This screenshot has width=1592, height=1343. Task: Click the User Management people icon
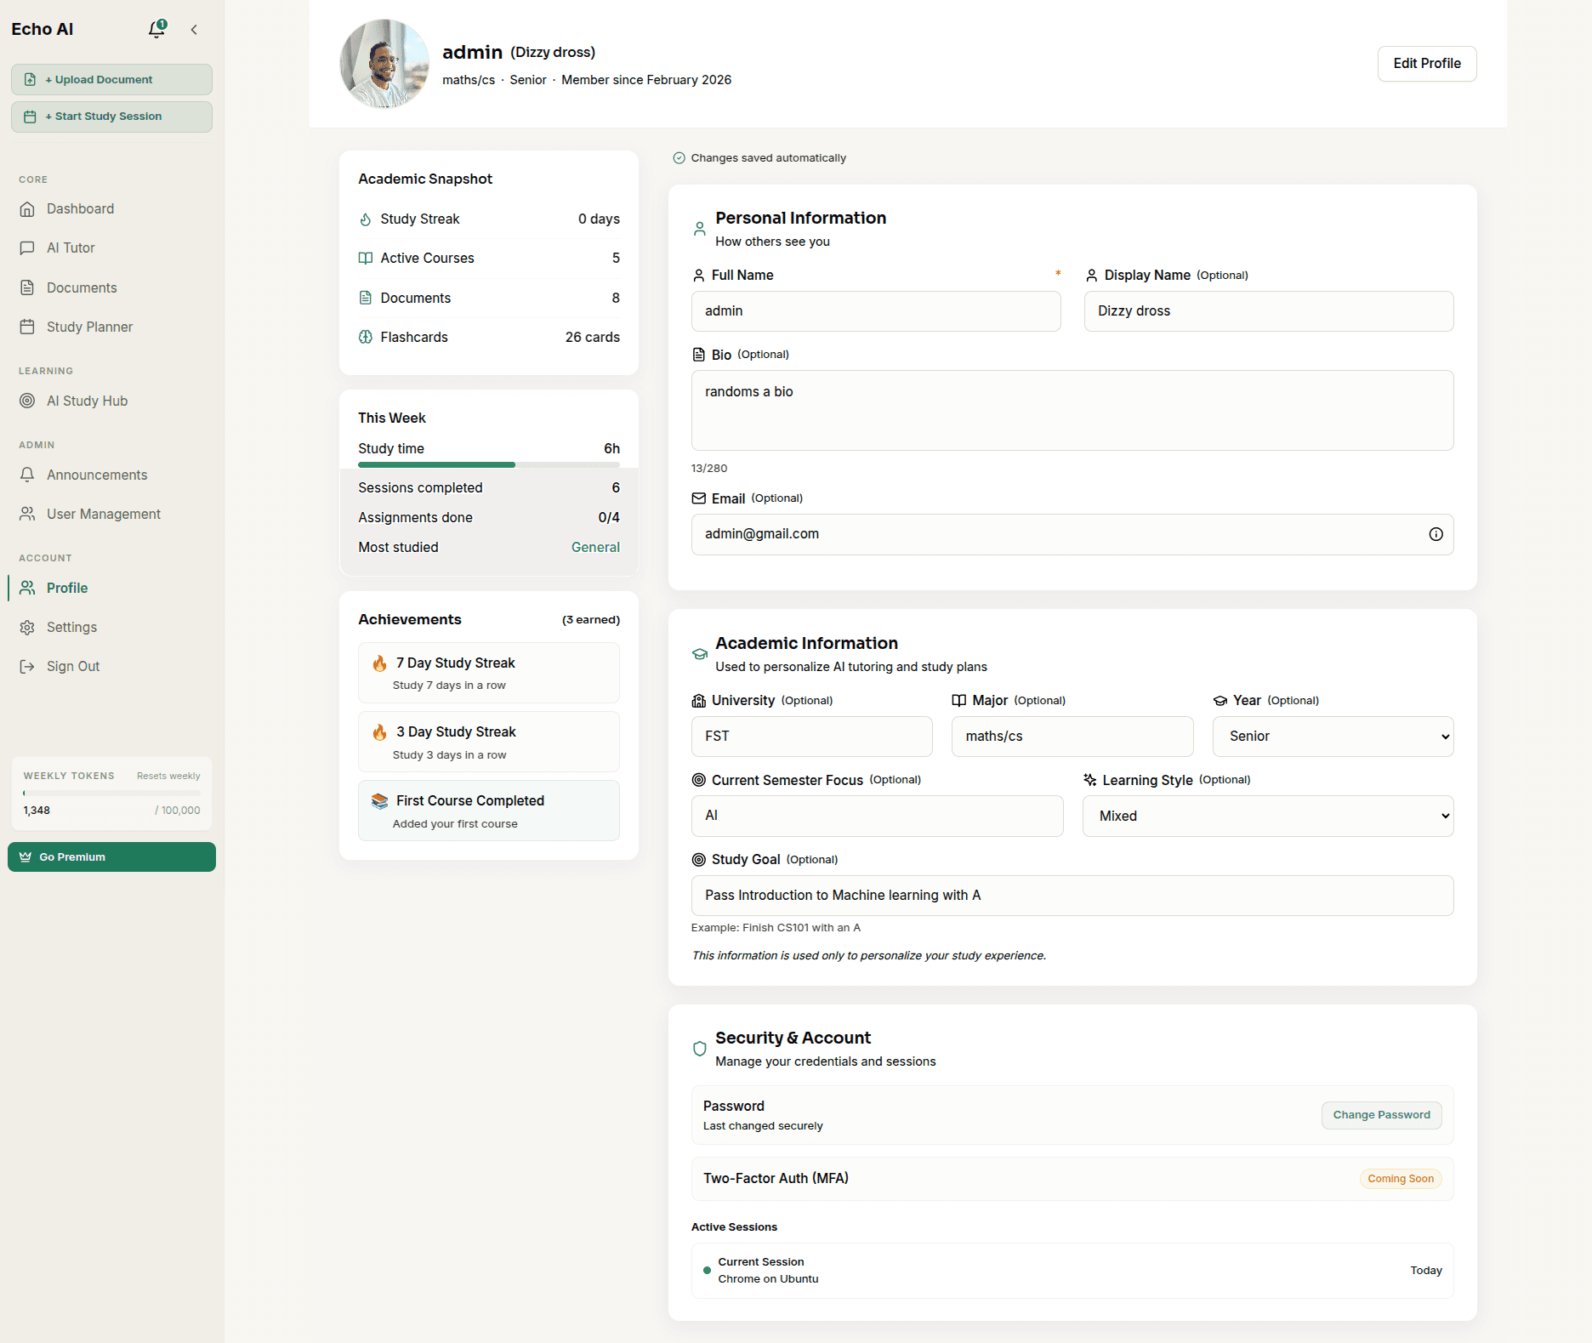[27, 514]
